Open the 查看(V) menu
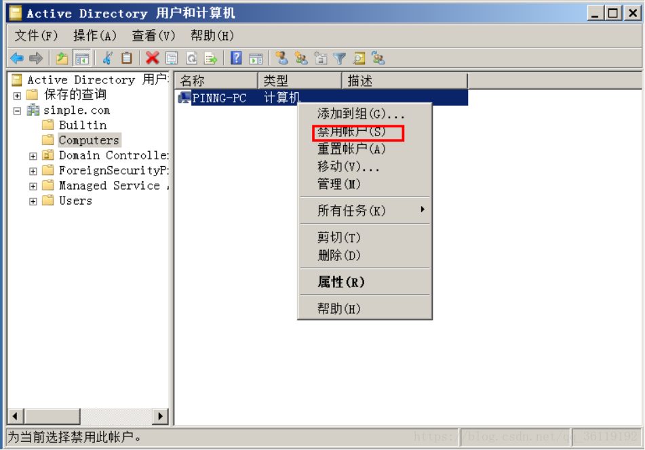Screen dimensions: 645x450 pyautogui.click(x=153, y=36)
